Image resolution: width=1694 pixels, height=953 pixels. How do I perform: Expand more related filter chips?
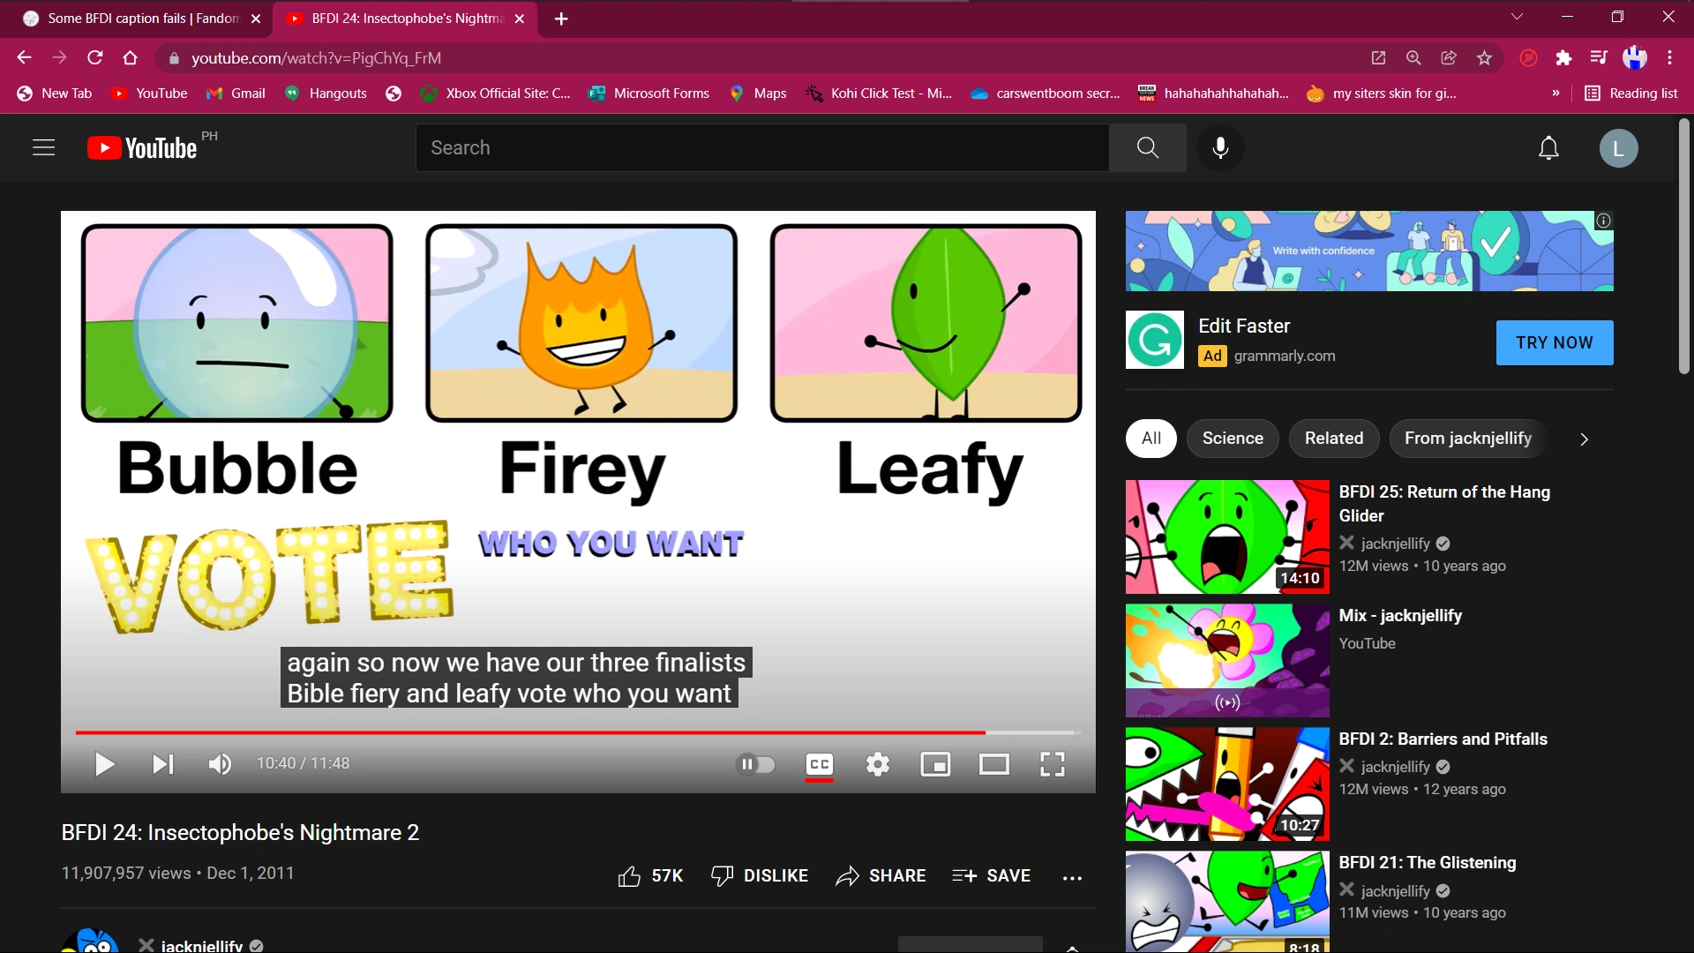click(x=1584, y=439)
